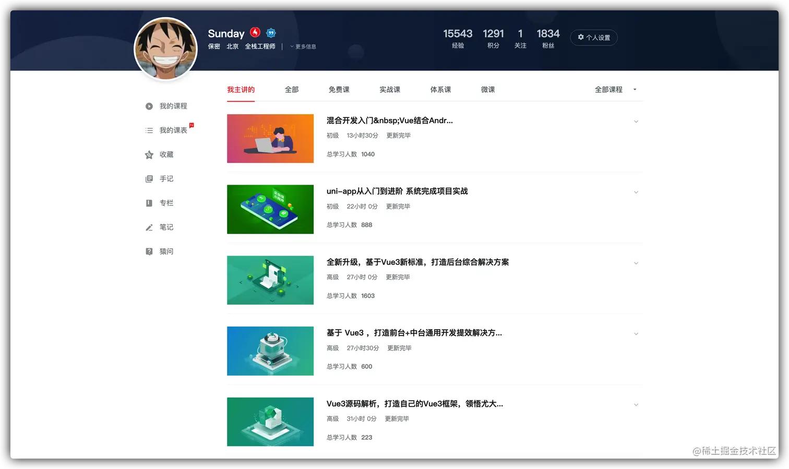Select the 我的课表 list icon

click(149, 130)
